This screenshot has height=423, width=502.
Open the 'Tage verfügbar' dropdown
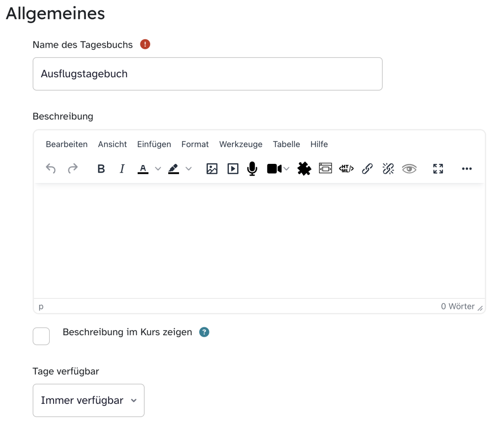coord(89,400)
